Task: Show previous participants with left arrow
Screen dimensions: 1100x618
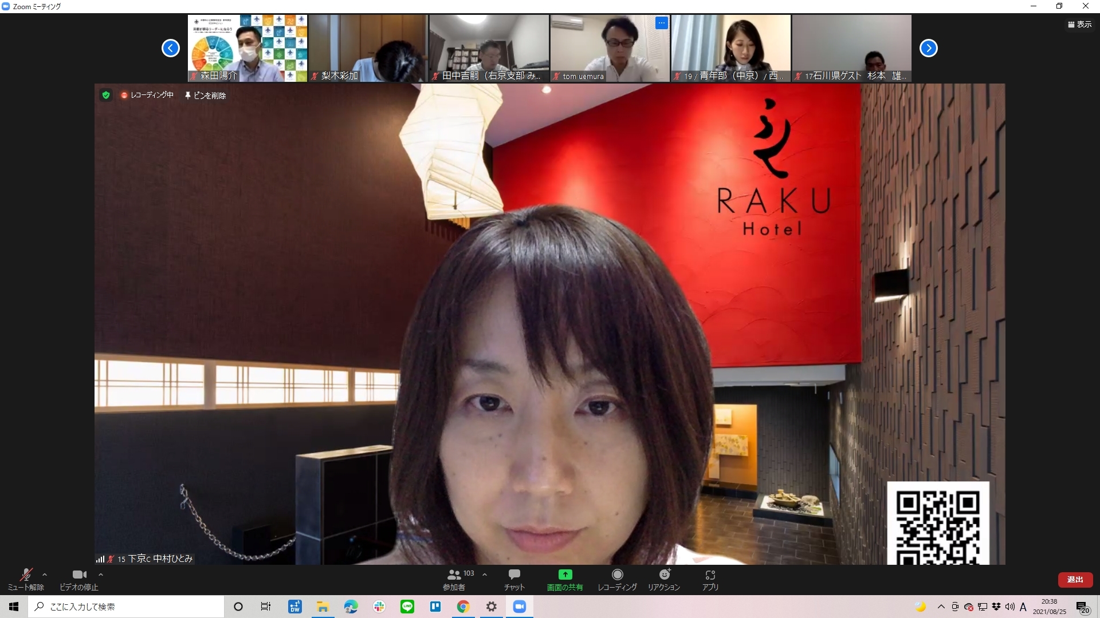Action: [171, 48]
